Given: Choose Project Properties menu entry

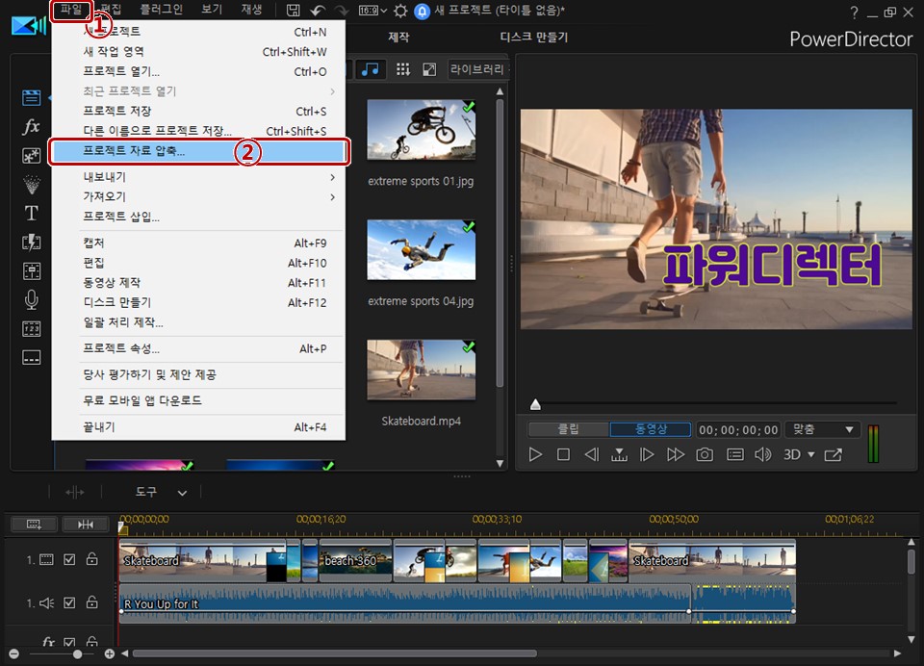Looking at the screenshot, I should [x=198, y=348].
